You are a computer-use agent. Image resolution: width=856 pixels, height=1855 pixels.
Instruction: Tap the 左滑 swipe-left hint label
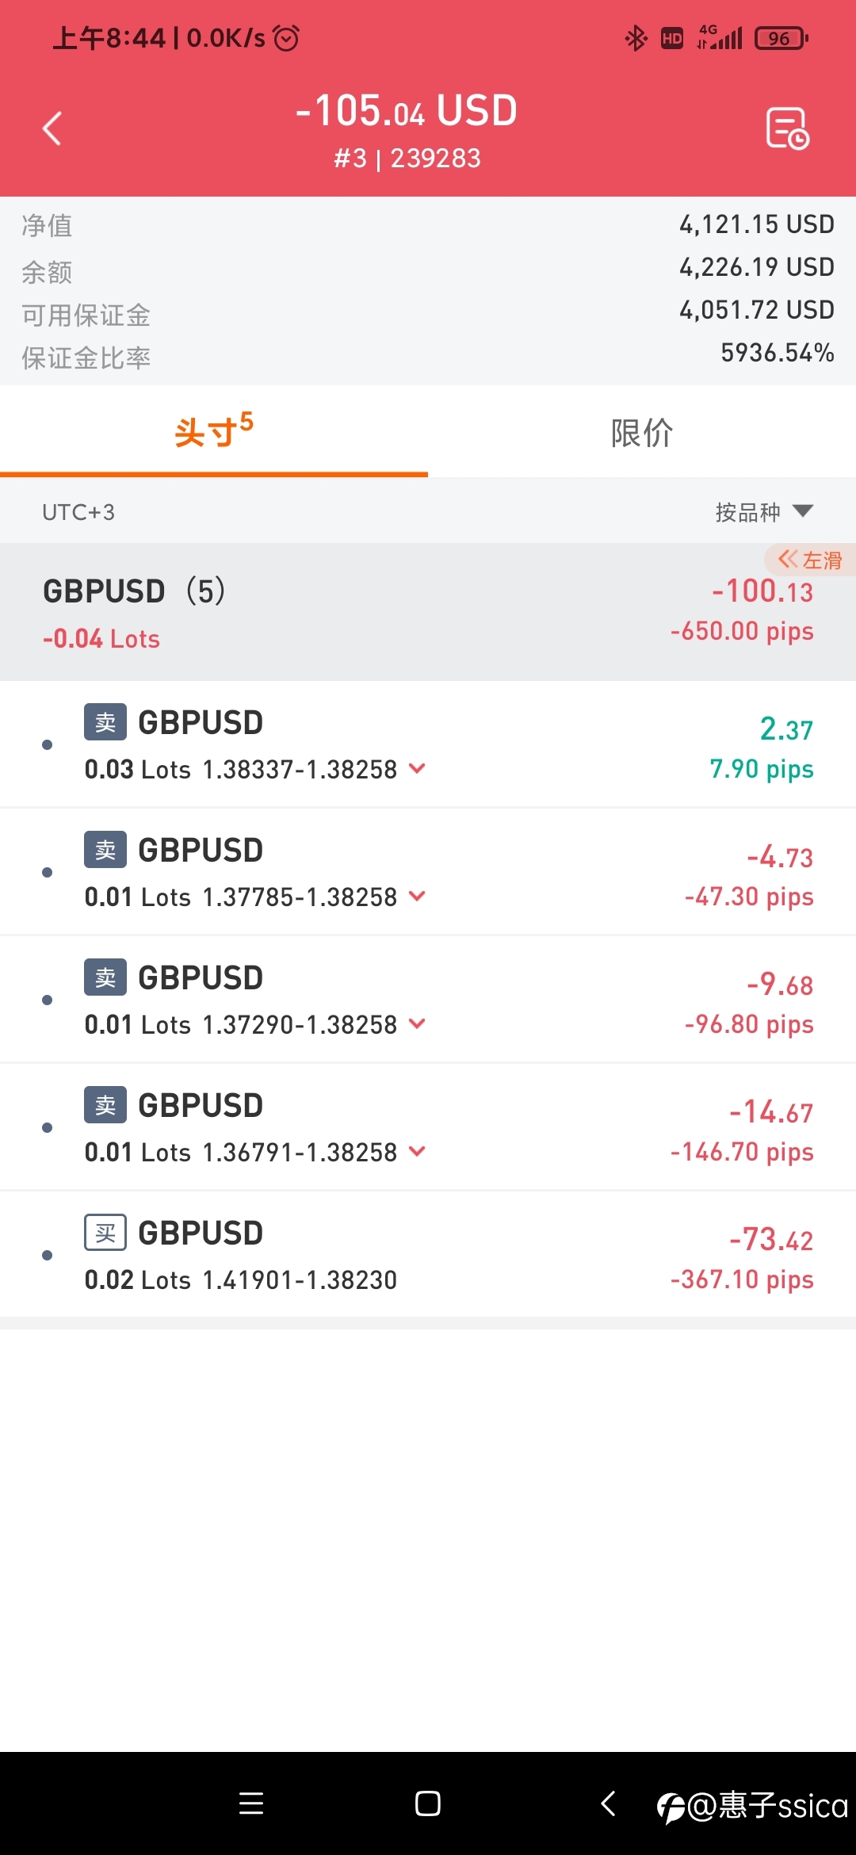(x=810, y=560)
